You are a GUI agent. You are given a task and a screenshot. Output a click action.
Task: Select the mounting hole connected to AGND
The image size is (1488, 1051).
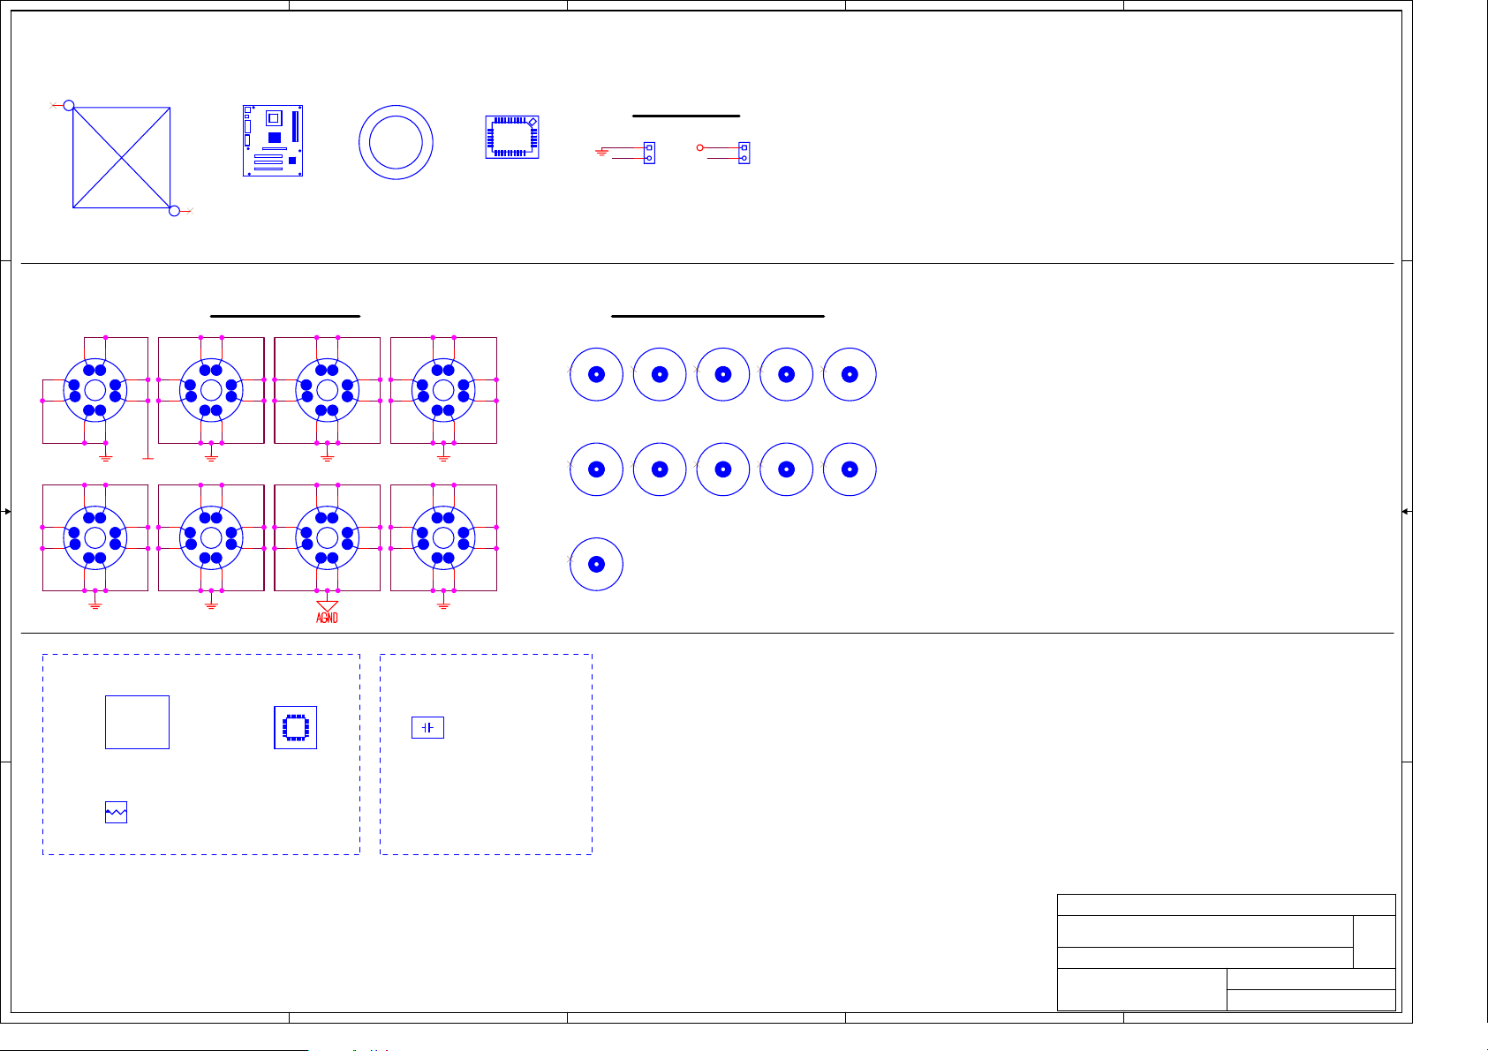tap(327, 537)
